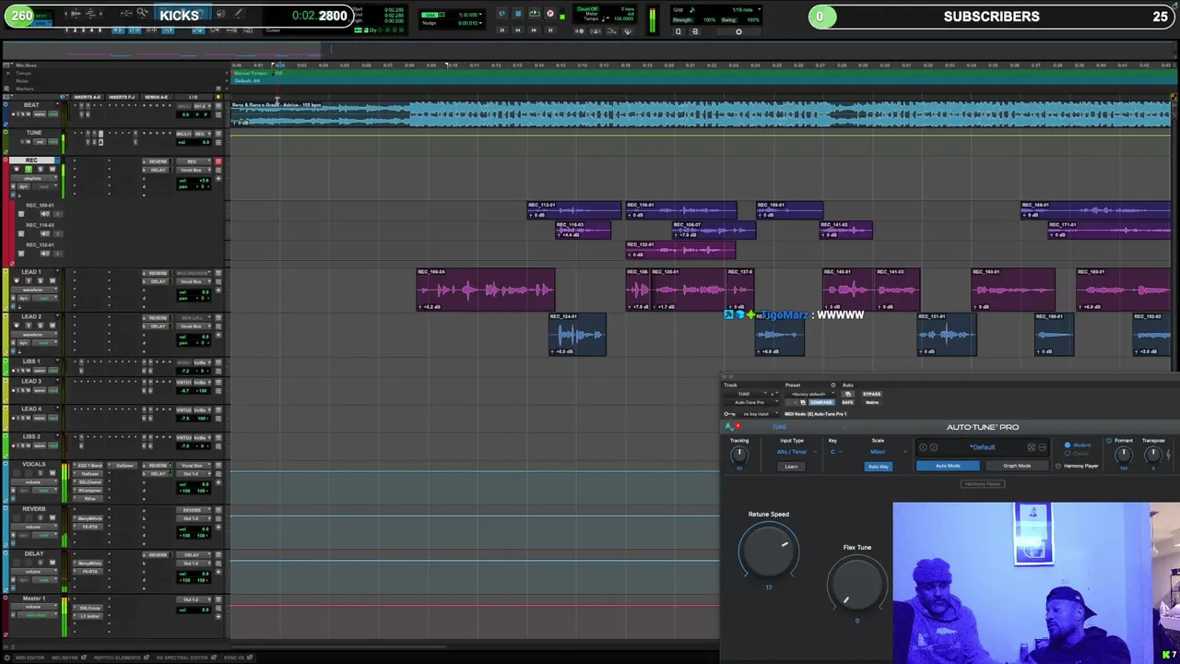
Task: Click the plug-in automation enable icon
Action: 848,394
